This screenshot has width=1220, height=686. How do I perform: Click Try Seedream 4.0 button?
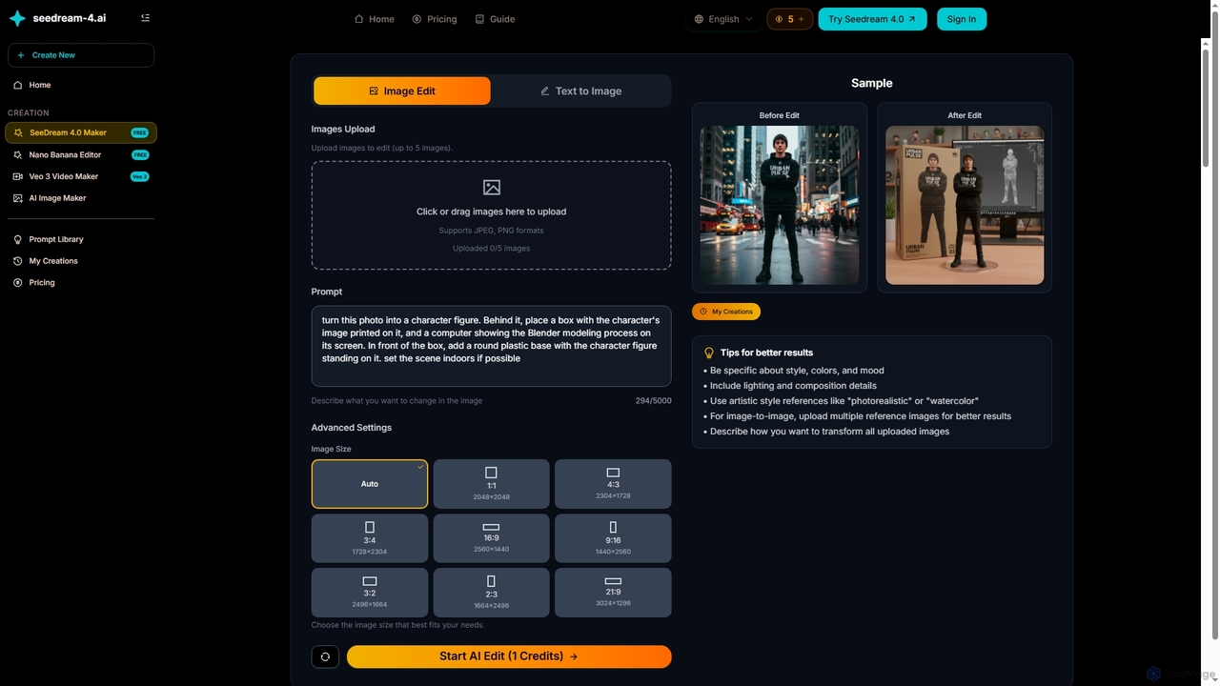tap(872, 19)
